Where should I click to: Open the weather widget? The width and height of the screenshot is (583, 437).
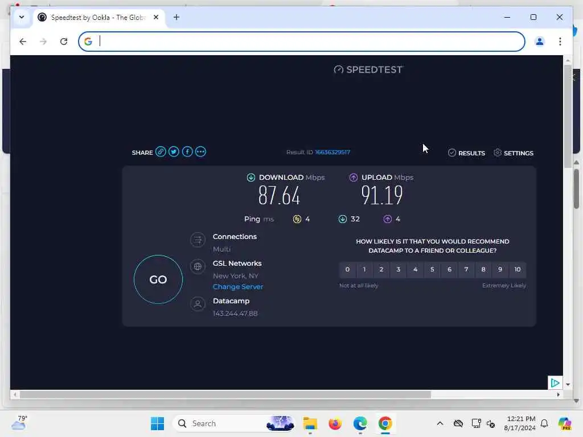[19, 423]
